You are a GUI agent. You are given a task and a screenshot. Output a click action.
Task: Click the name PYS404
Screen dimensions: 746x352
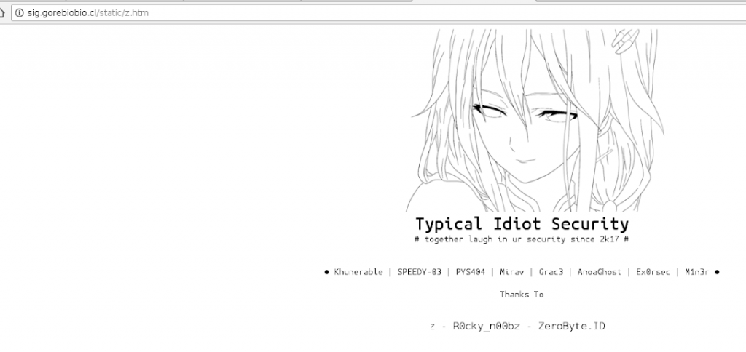pyautogui.click(x=470, y=272)
